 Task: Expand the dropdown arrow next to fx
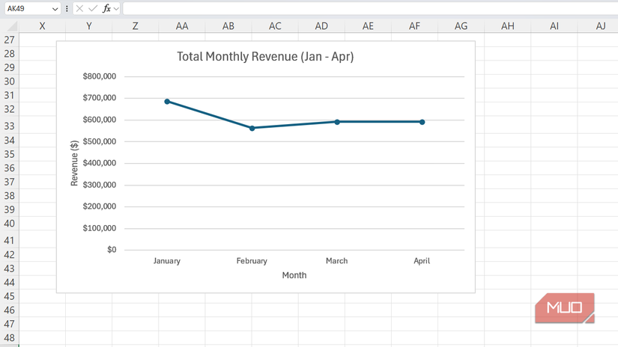(x=116, y=9)
